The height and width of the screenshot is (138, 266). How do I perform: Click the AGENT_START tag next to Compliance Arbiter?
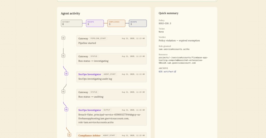point(109,135)
